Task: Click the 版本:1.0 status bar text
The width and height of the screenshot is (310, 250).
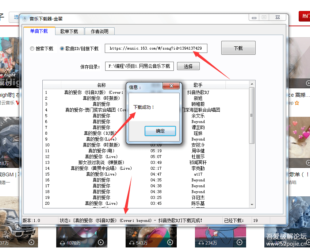Action: pyautogui.click(x=31, y=220)
